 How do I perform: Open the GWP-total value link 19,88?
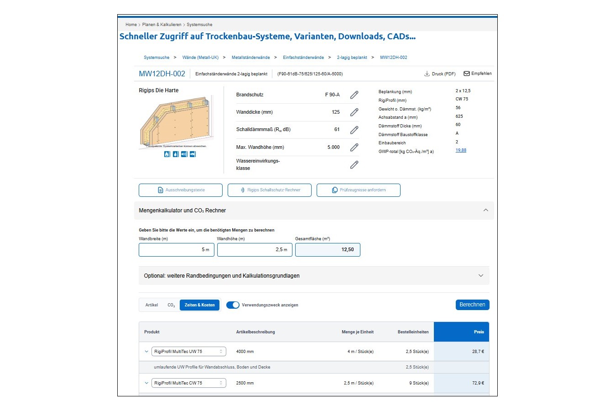point(461,150)
